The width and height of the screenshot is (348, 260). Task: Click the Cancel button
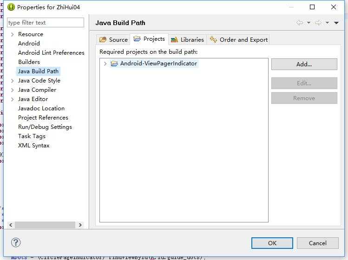pos(318,243)
